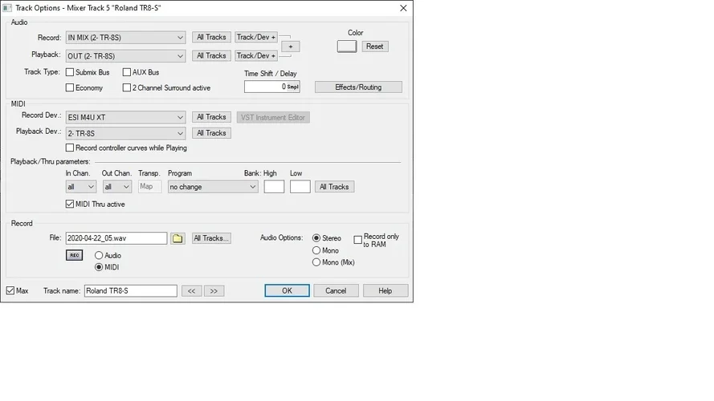
Task: Click Bank High input field
Action: coord(274,187)
